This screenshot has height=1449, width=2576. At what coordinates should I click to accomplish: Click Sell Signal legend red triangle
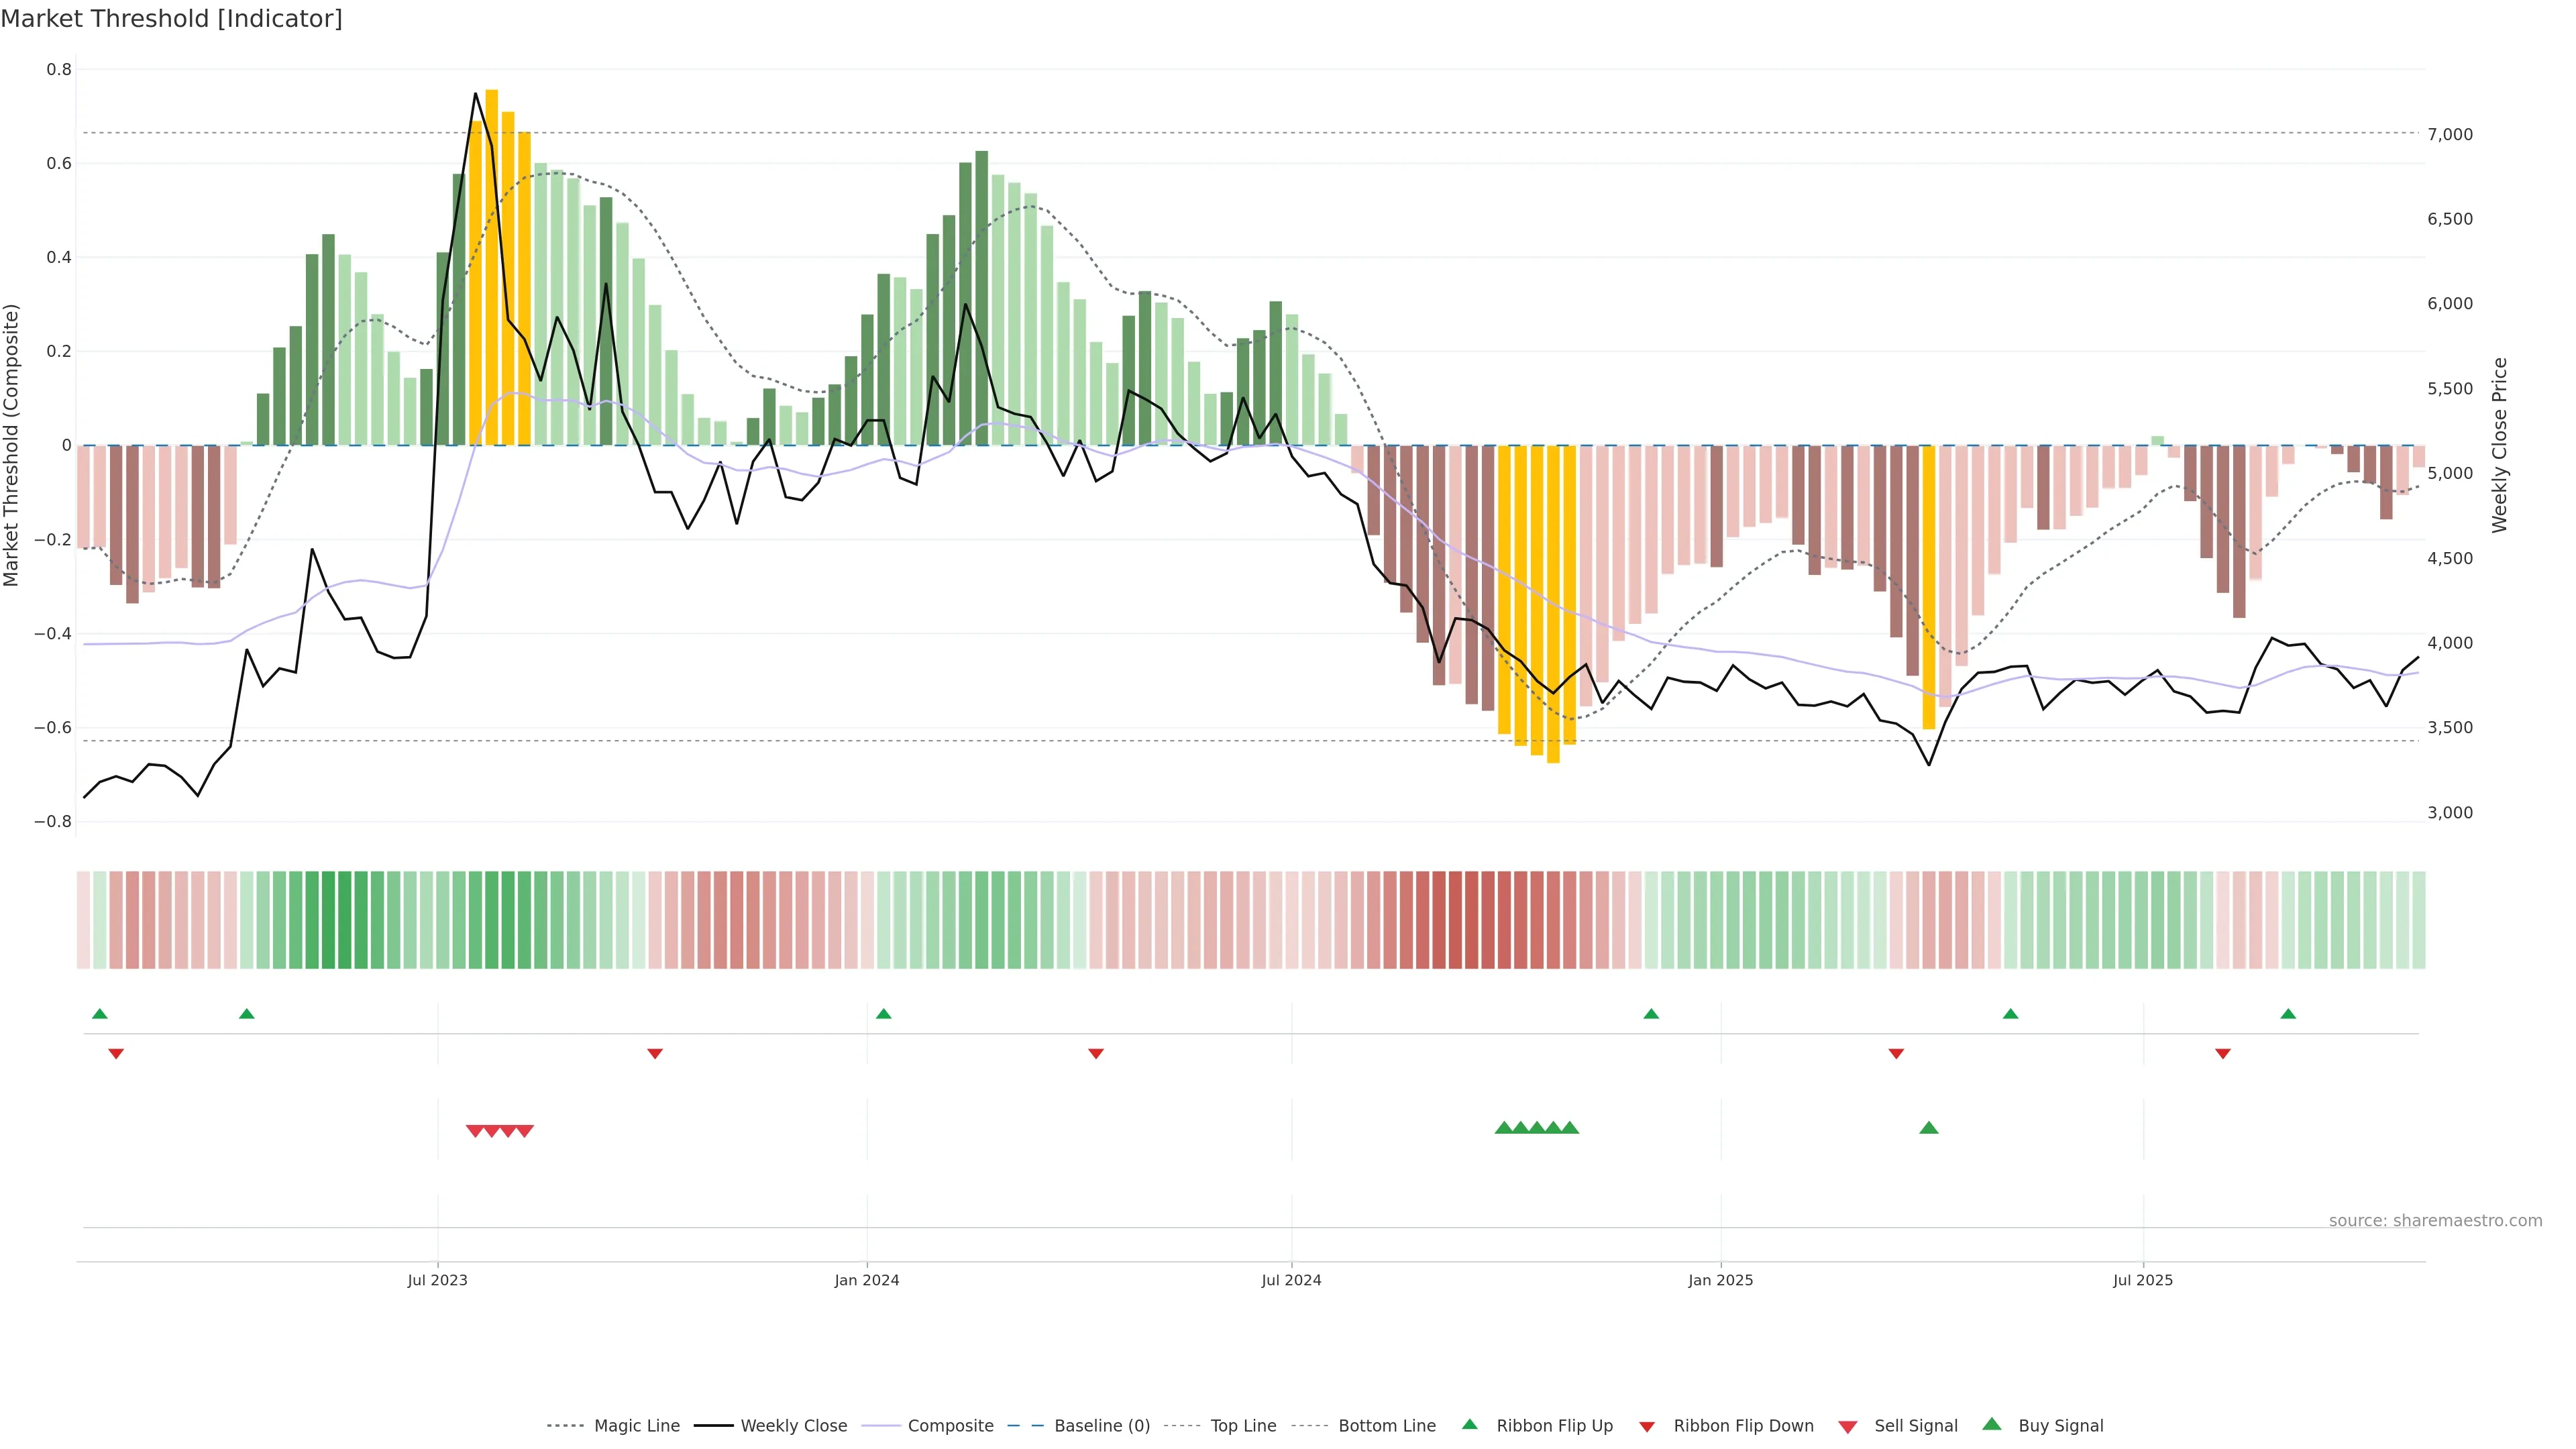point(1848,1427)
